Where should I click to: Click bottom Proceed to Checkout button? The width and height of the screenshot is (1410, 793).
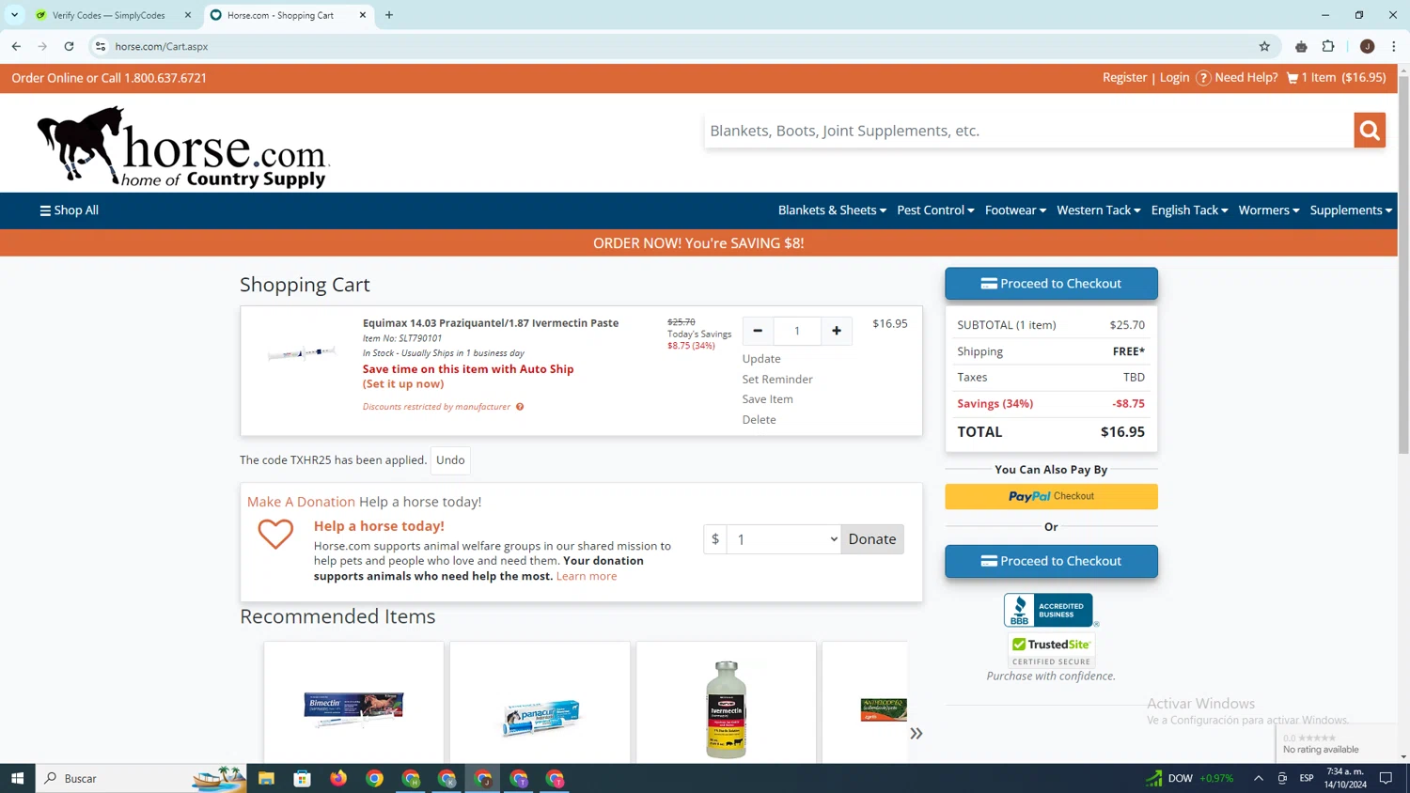pyautogui.click(x=1051, y=561)
